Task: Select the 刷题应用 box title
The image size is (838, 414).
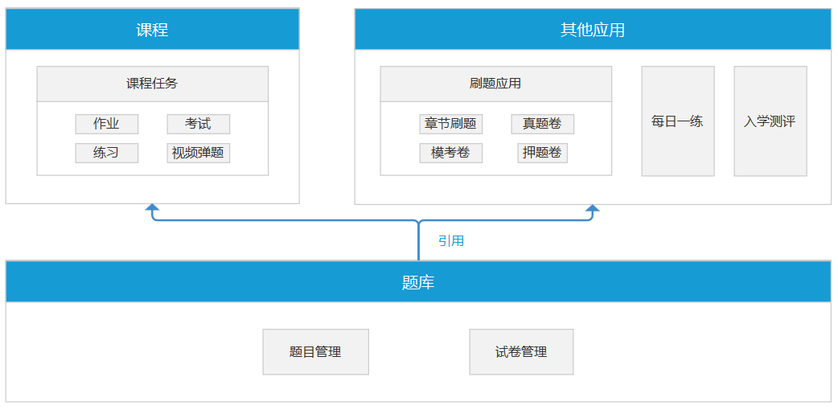Action: pyautogui.click(x=496, y=84)
